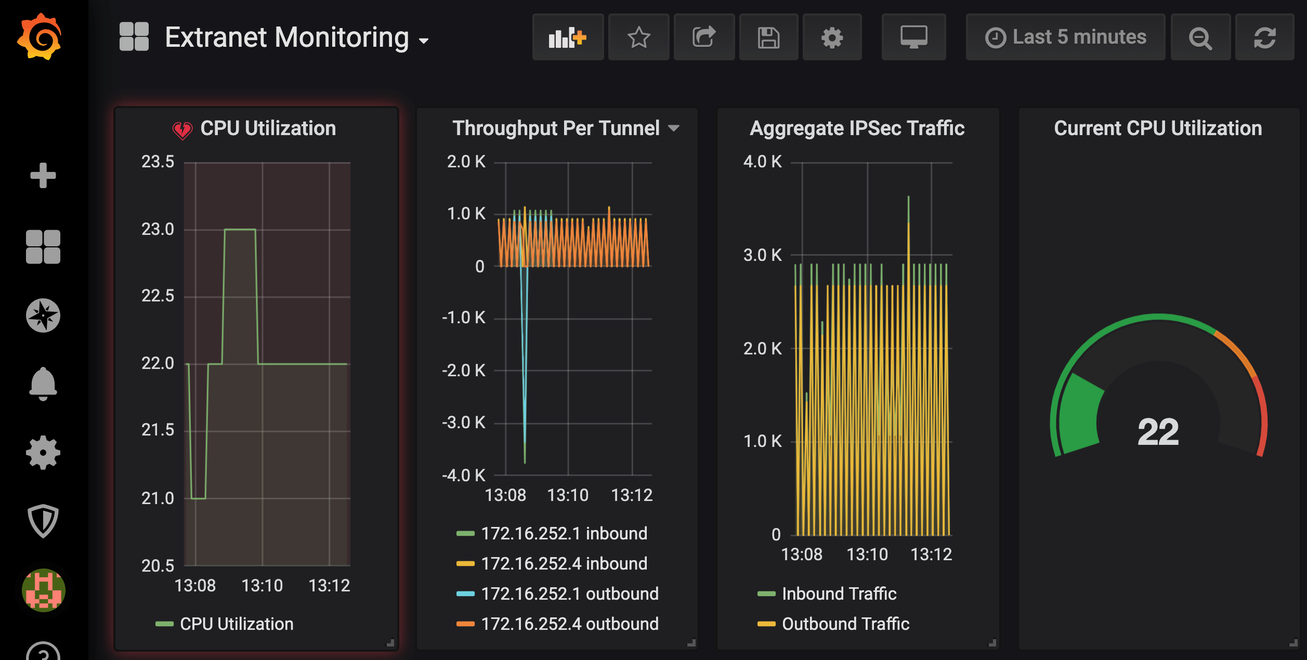Open Extranet Monitoring dashboard dropdown
The height and width of the screenshot is (660, 1307).
point(297,38)
